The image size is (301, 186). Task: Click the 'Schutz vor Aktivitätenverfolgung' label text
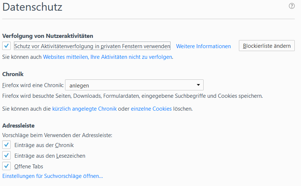[x=92, y=46]
